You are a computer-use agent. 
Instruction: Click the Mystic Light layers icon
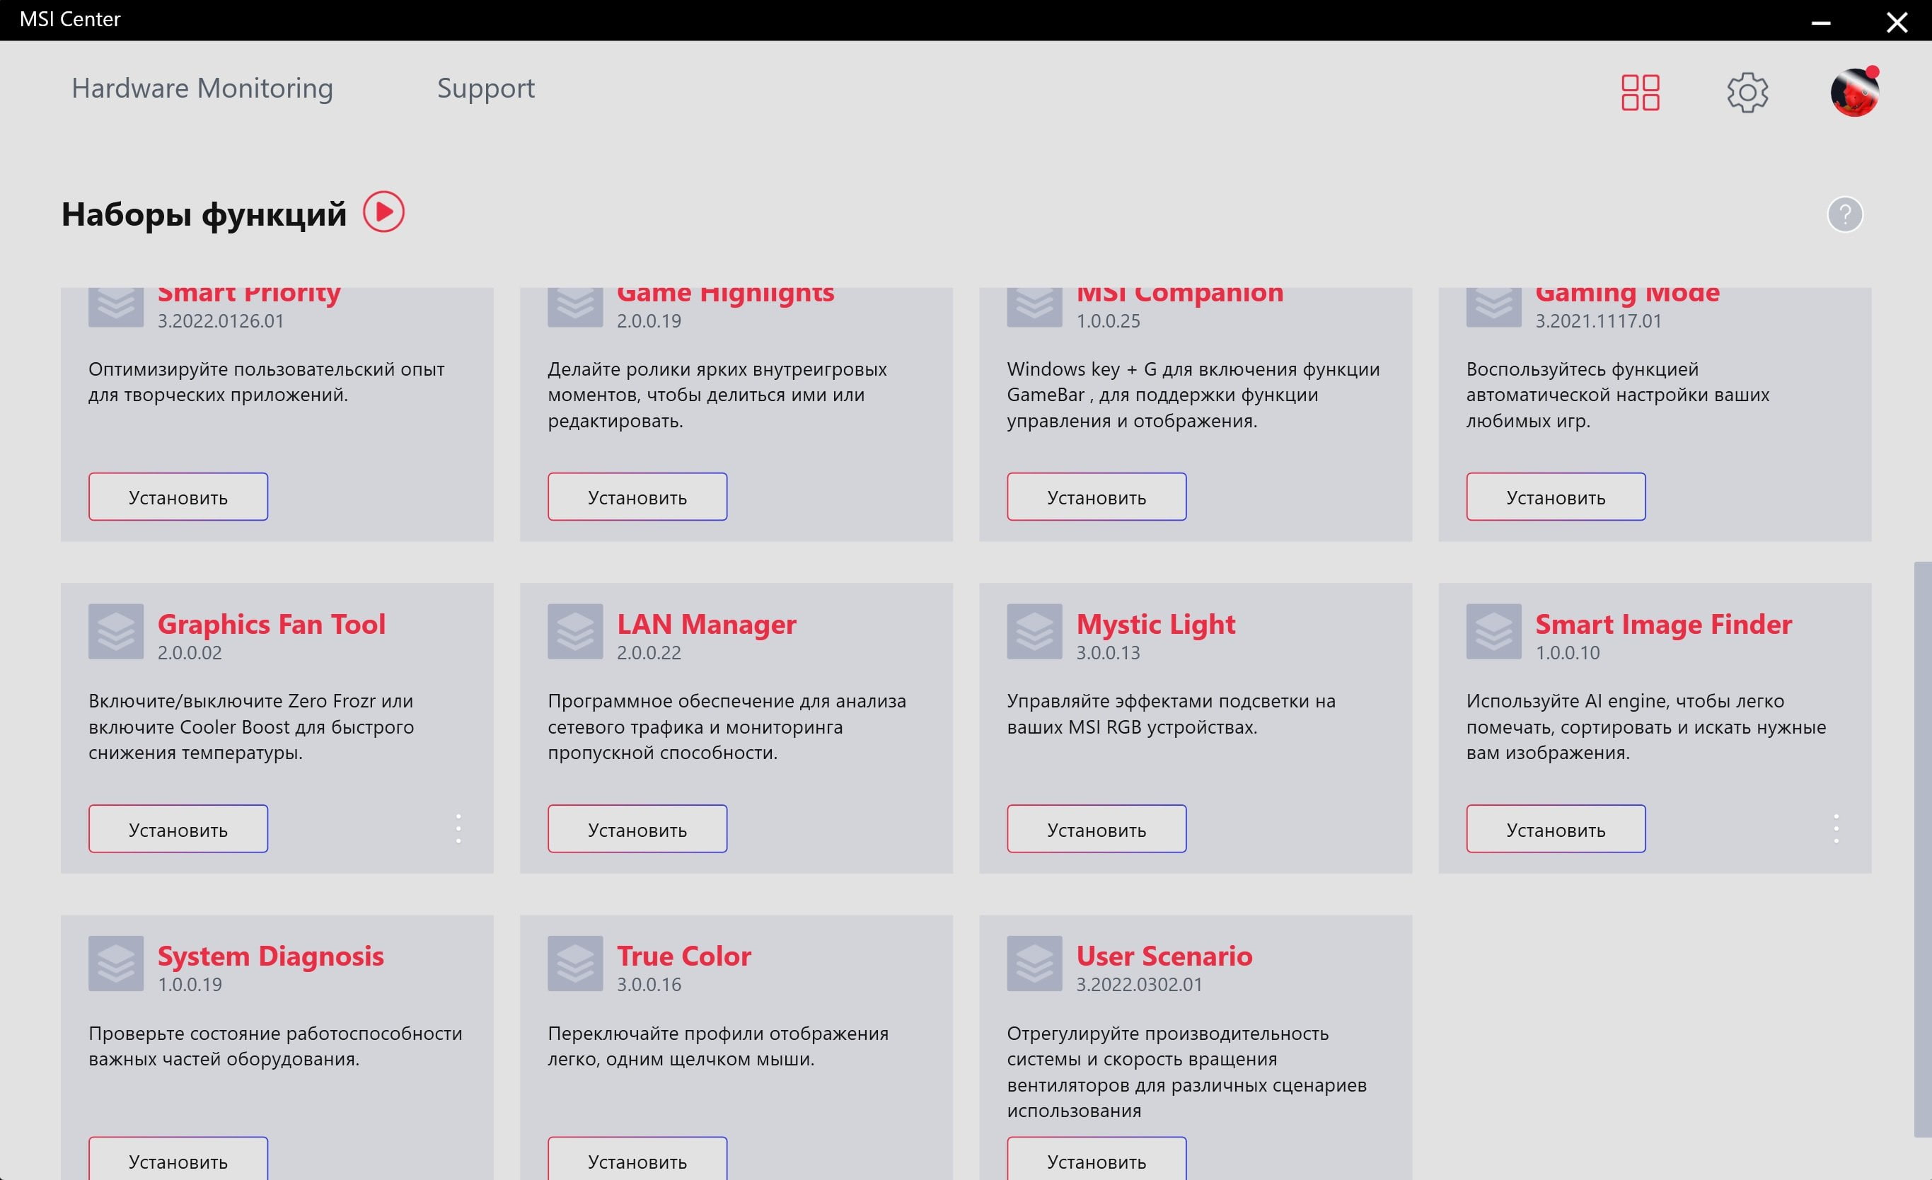pyautogui.click(x=1034, y=631)
